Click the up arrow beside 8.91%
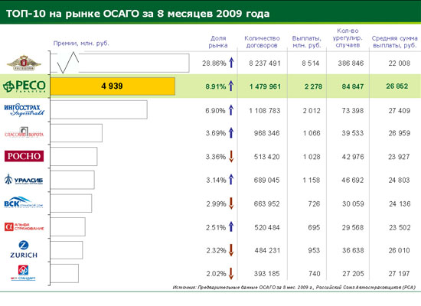 pos(231,86)
